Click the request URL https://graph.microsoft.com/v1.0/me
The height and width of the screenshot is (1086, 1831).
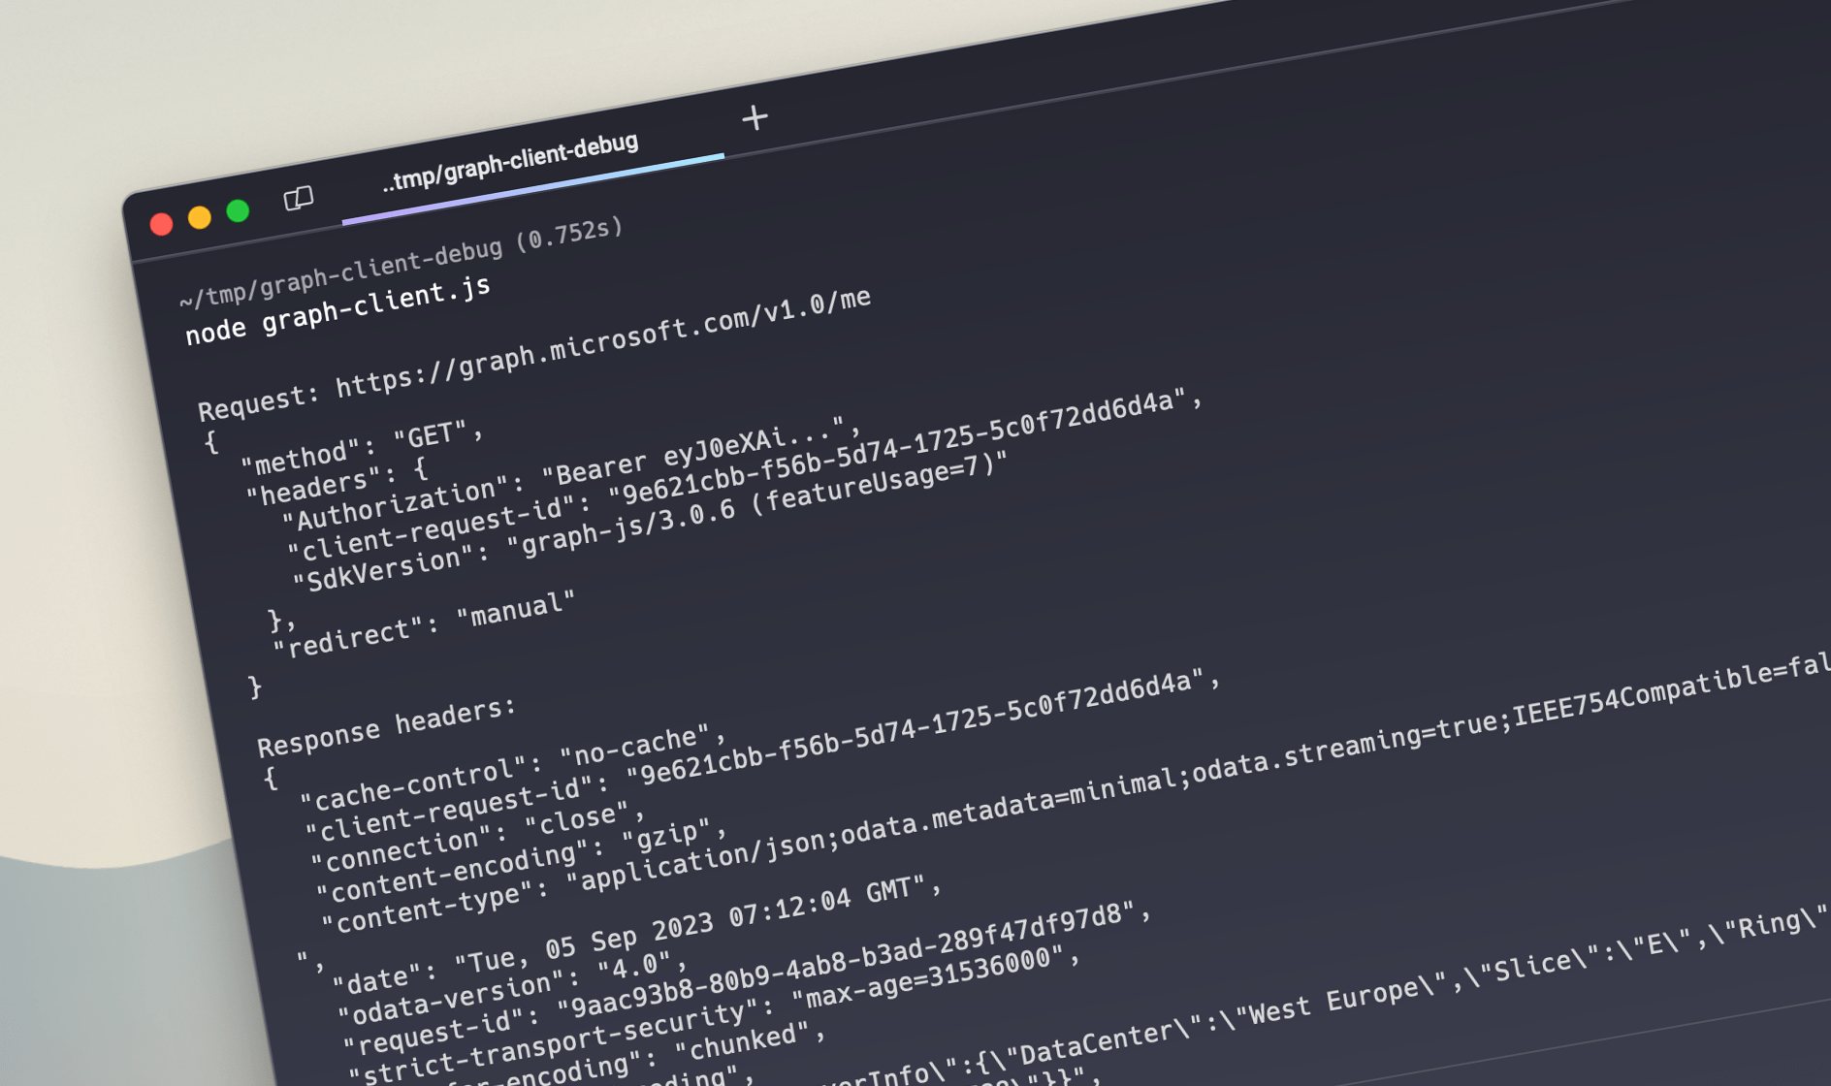pos(603,342)
